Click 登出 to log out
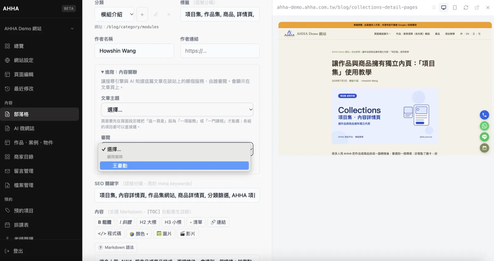 pyautogui.click(x=14, y=251)
